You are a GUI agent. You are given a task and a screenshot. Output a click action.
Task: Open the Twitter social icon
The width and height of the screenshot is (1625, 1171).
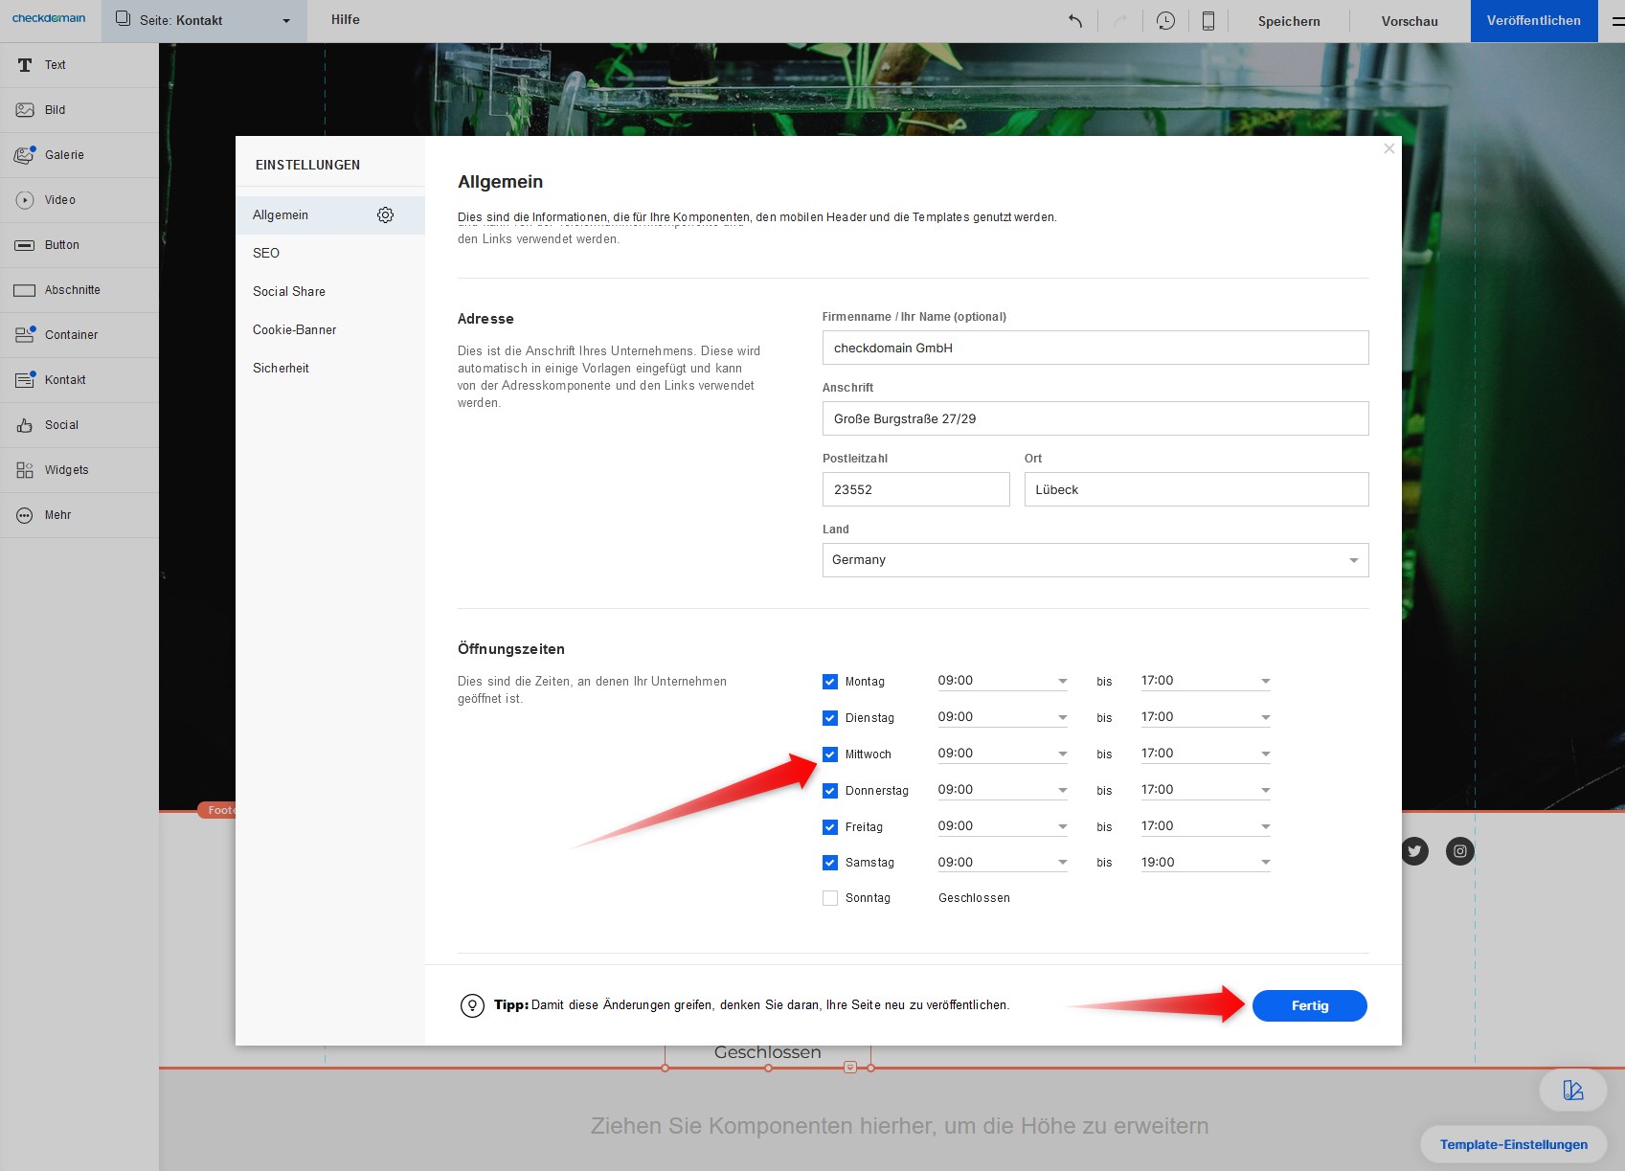(x=1414, y=851)
